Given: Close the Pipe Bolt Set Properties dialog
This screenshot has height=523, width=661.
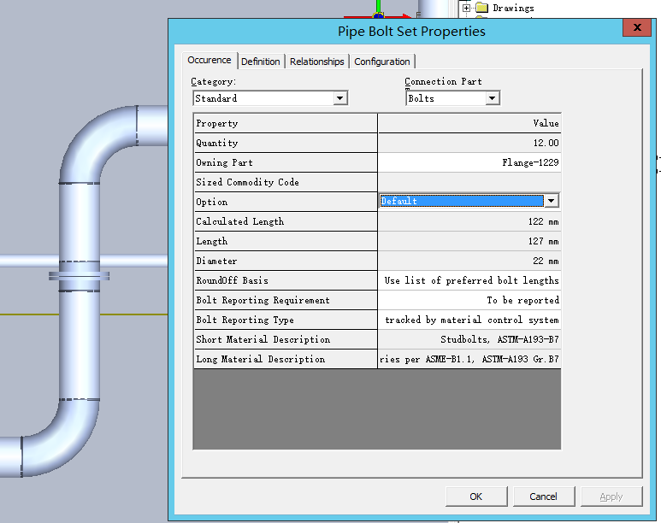Looking at the screenshot, I should pyautogui.click(x=637, y=27).
